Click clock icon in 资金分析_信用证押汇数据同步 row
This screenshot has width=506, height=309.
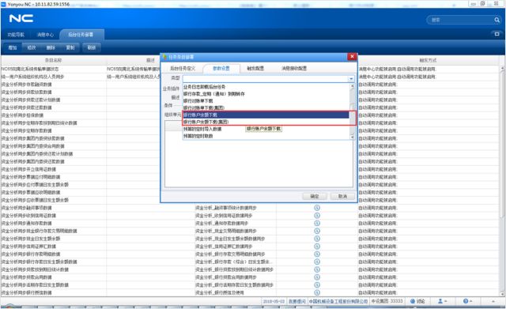317,247
